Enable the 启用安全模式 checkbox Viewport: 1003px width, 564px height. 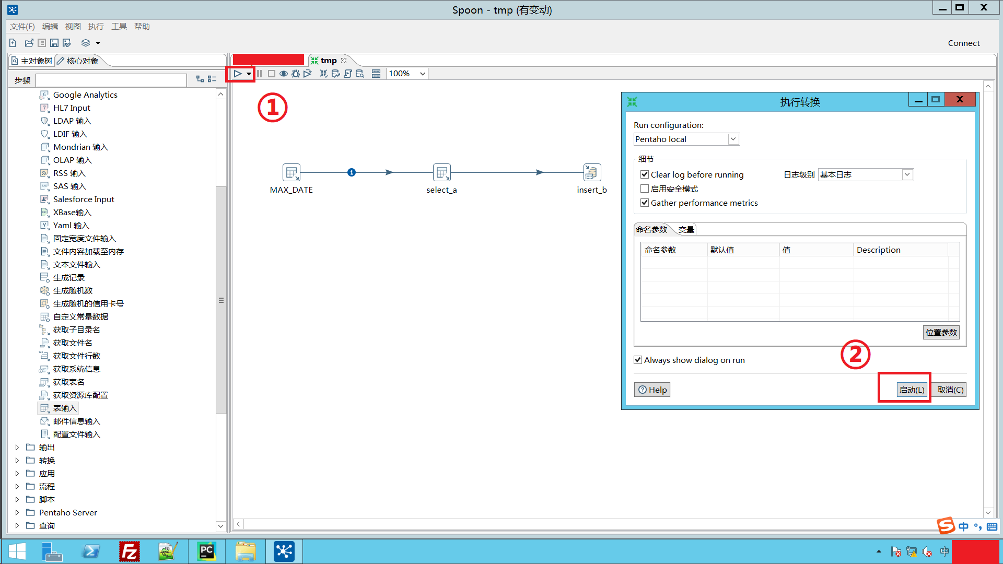point(645,189)
